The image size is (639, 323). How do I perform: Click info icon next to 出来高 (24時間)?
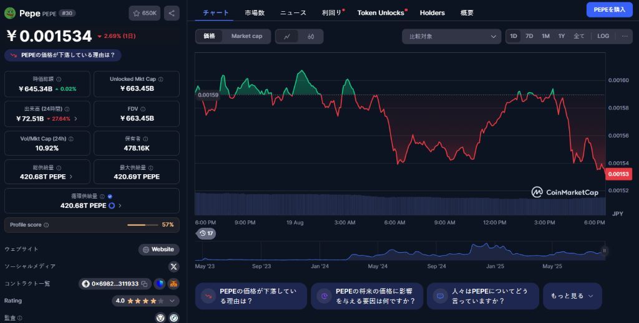(x=67, y=109)
